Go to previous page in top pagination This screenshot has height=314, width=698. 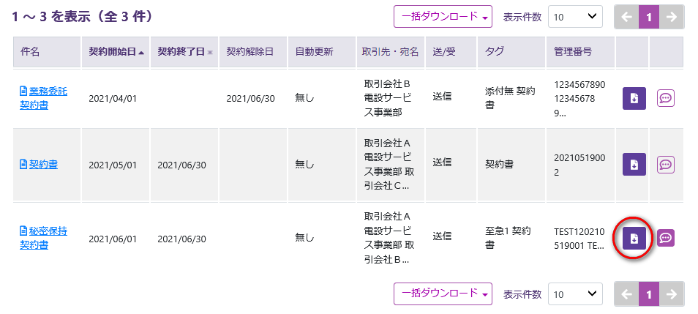point(626,17)
